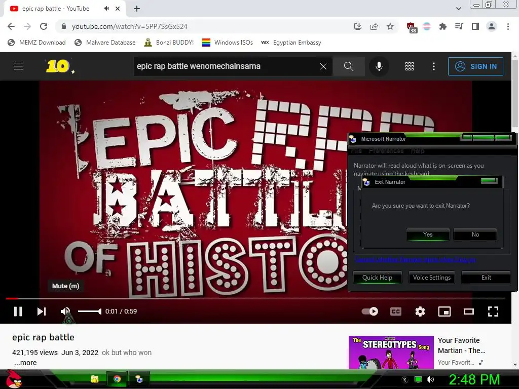Close the epic rap battle tab

click(118, 9)
